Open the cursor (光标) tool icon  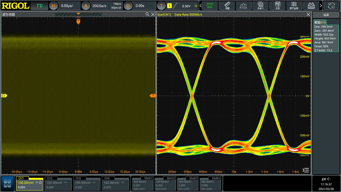(277, 5)
